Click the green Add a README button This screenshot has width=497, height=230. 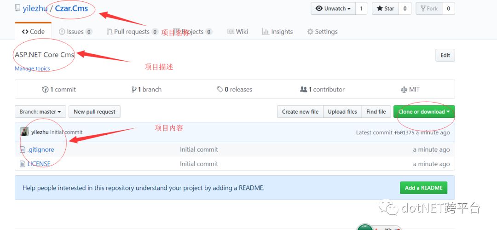(x=423, y=188)
